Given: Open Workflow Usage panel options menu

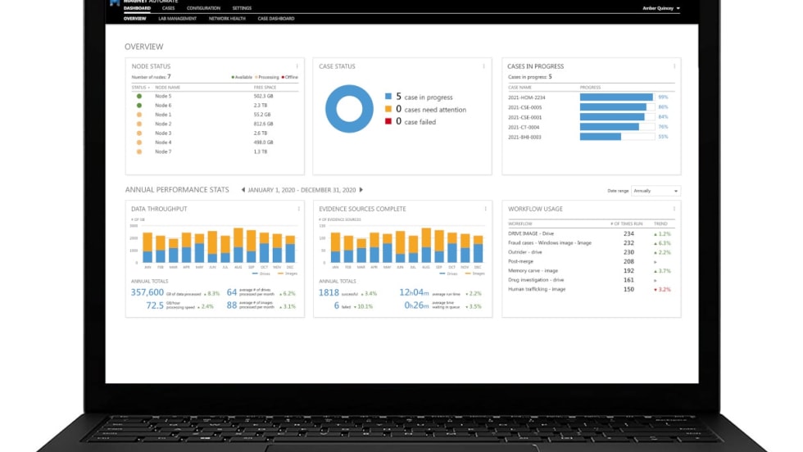Looking at the screenshot, I should tap(674, 209).
